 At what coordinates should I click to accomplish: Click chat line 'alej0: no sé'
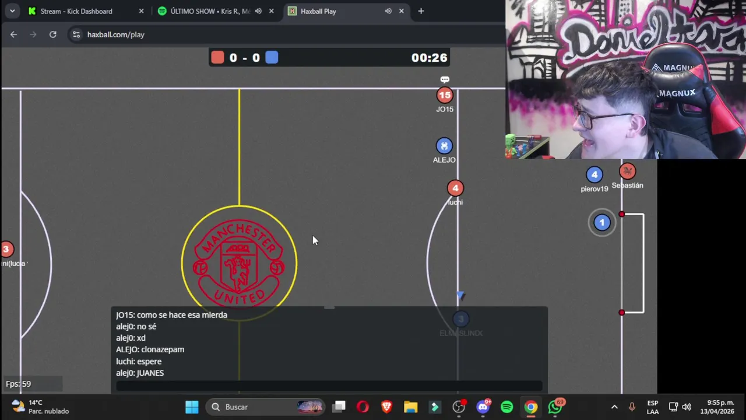pyautogui.click(x=136, y=326)
